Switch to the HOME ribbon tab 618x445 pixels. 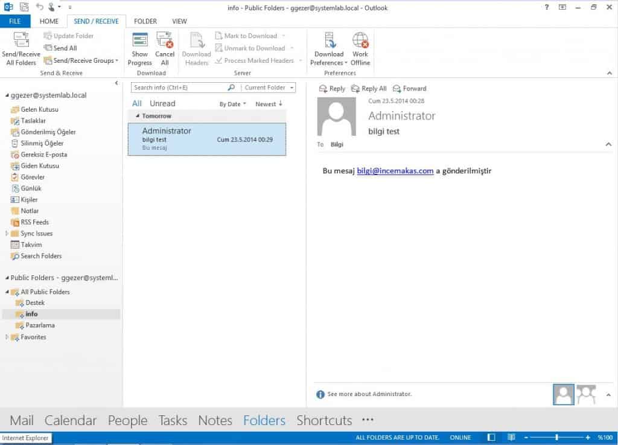coord(49,21)
